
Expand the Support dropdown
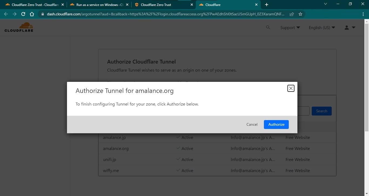tap(290, 27)
